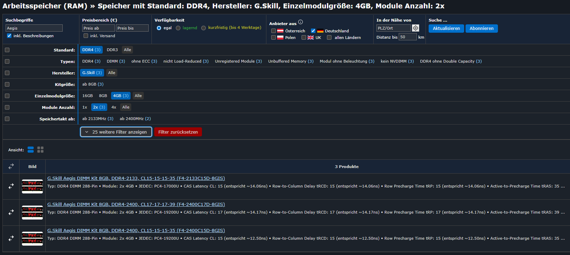Viewport: 570px width, 255px height.
Task: Choose Modul ohne Beleuchtung (3) filter
Action: (347, 61)
